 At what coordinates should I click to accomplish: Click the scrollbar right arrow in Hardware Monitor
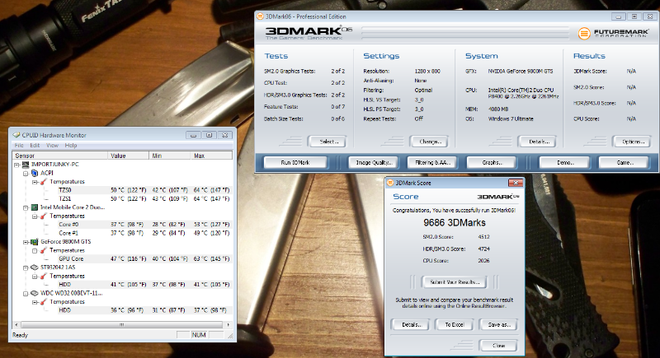[229, 324]
